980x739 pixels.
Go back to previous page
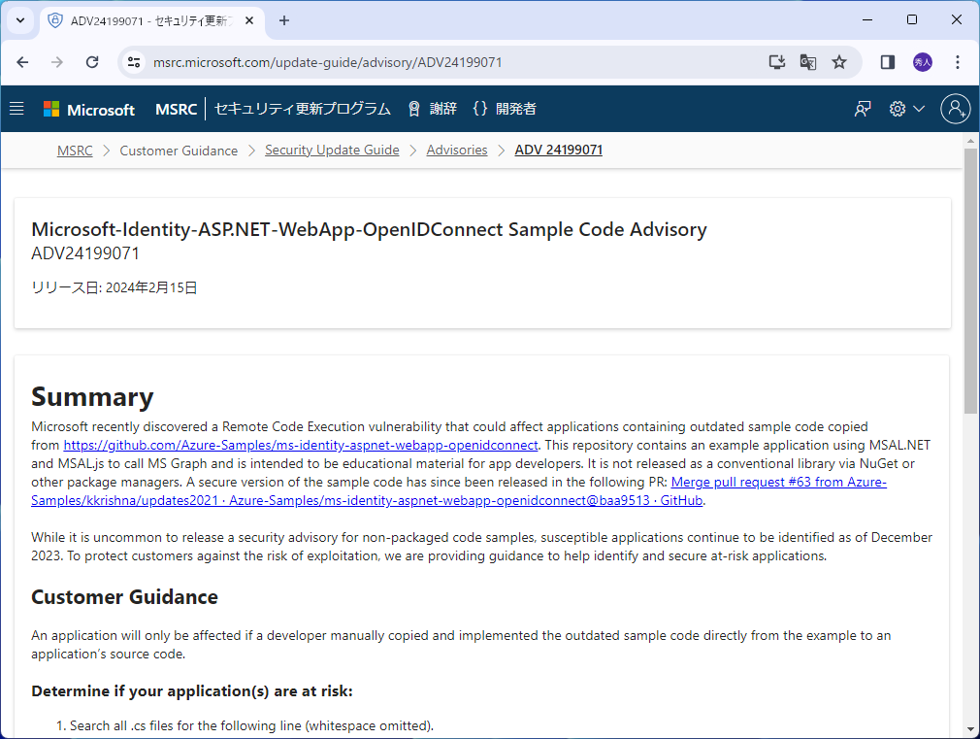point(22,62)
